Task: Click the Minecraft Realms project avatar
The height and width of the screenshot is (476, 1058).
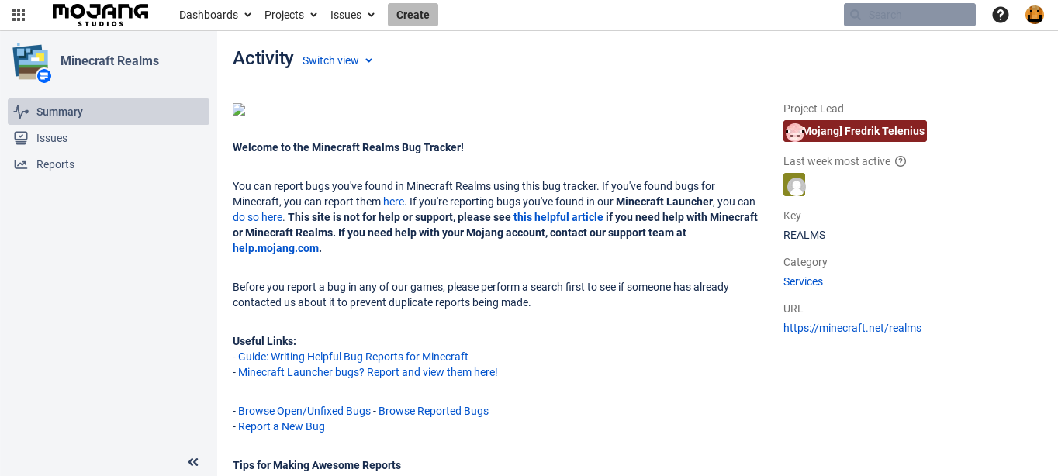Action: (30, 61)
